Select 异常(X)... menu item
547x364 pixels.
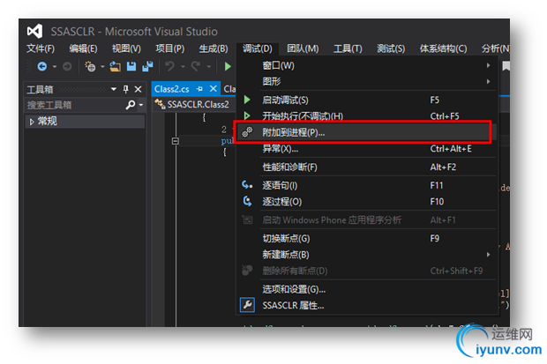coord(367,149)
